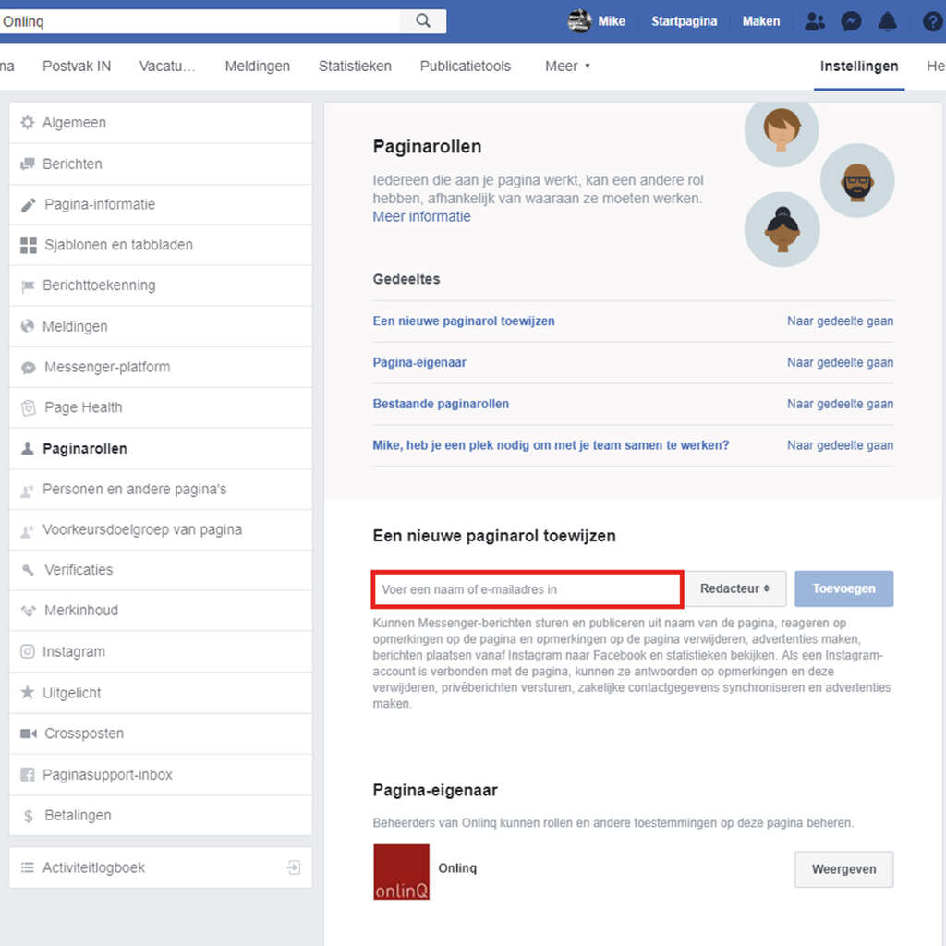This screenshot has height=946, width=946.
Task: Open the help question mark icon
Action: click(x=932, y=21)
